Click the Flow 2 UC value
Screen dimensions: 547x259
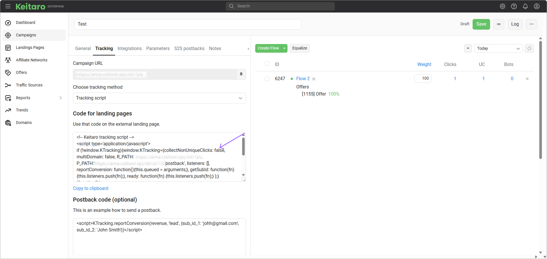click(483, 79)
